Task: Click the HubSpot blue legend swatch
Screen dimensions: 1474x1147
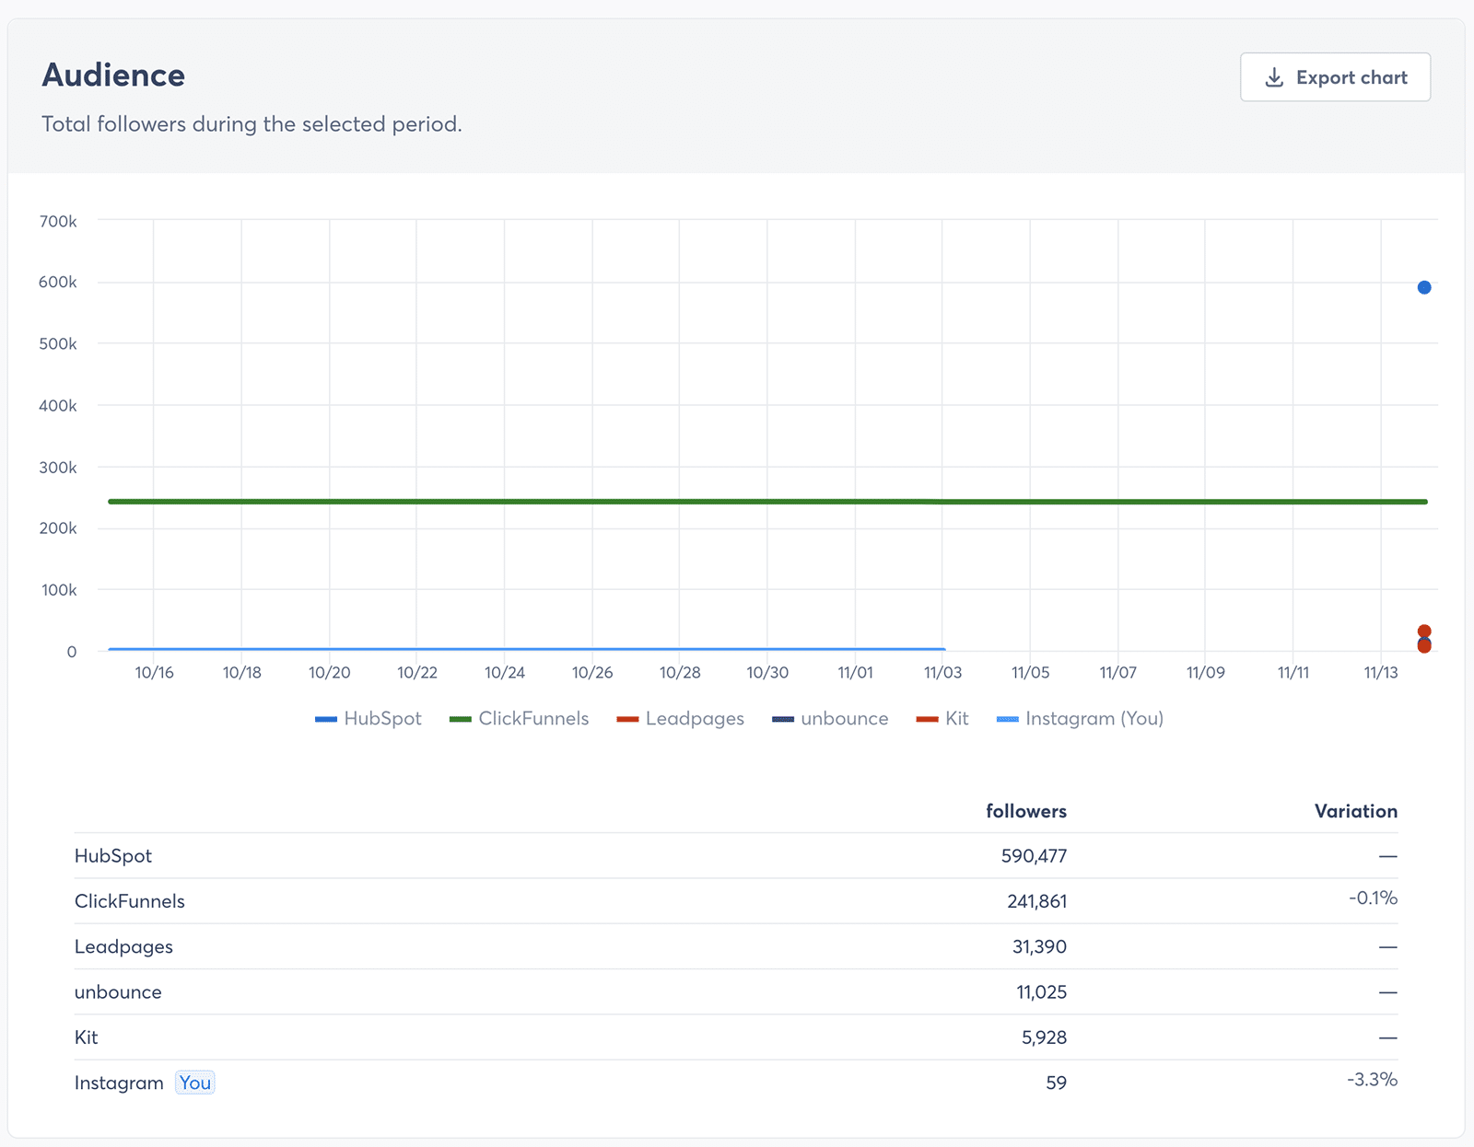Action: pos(326,720)
